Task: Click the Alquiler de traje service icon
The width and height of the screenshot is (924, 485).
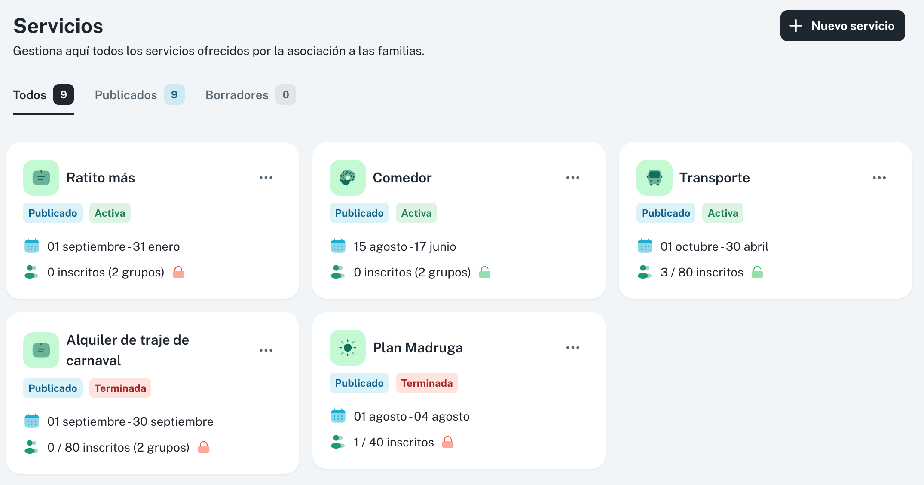Action: tap(41, 350)
